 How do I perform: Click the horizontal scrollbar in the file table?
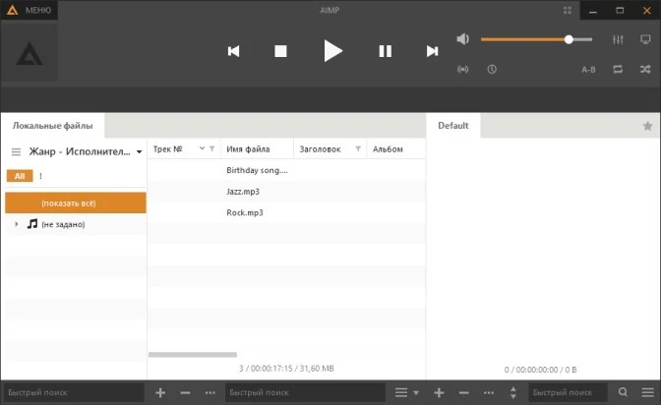(x=193, y=355)
